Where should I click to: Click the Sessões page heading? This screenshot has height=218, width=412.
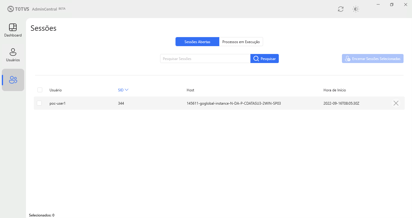point(43,28)
